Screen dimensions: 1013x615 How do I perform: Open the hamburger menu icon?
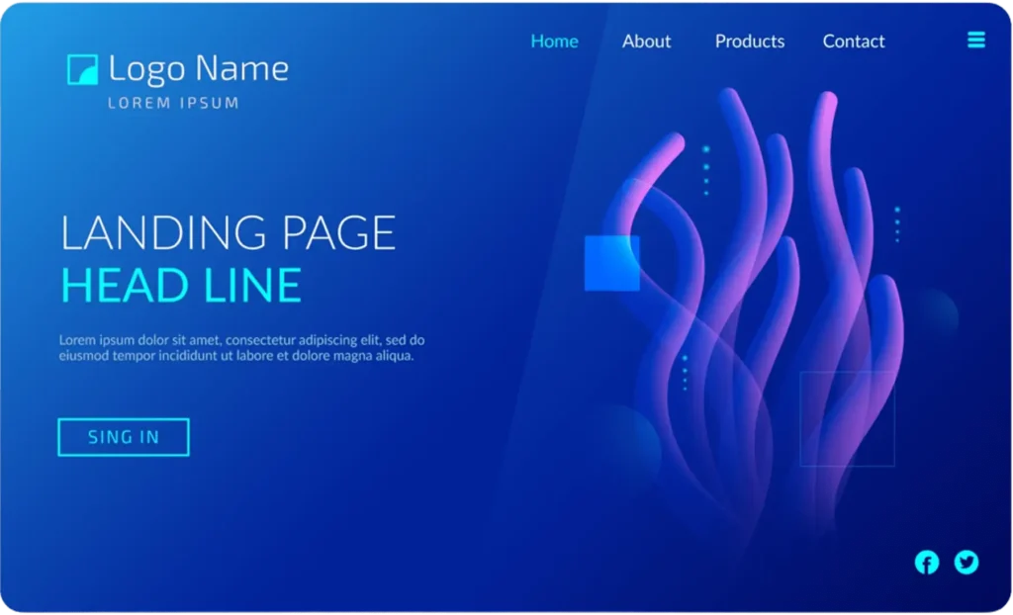point(976,40)
